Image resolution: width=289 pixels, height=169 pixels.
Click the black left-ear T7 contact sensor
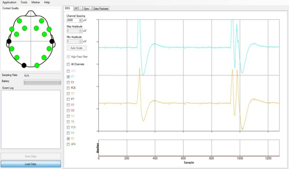point(9,41)
